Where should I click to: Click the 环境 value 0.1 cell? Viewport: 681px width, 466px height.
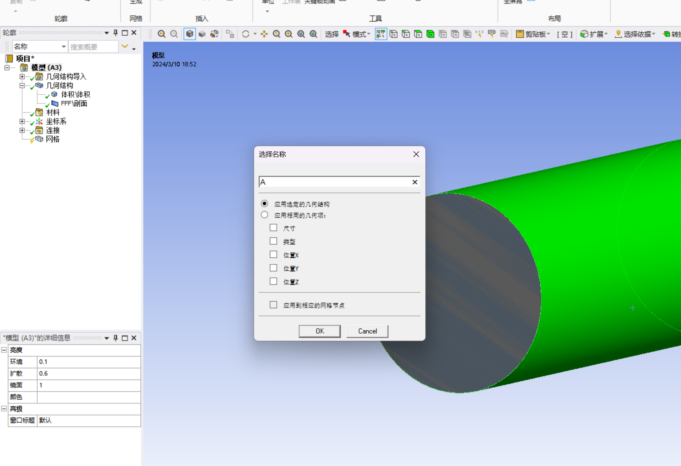[89, 362]
